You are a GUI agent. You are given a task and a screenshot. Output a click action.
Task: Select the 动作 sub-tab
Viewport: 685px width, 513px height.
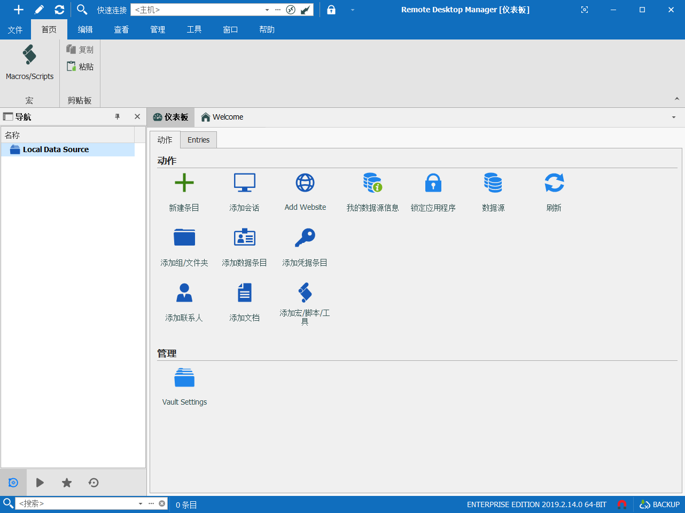pyautogui.click(x=165, y=140)
